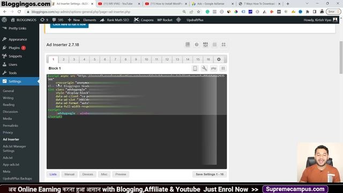Open Ad Inserter submenu item
Screen dimensions: 343x193
click(x=11, y=139)
